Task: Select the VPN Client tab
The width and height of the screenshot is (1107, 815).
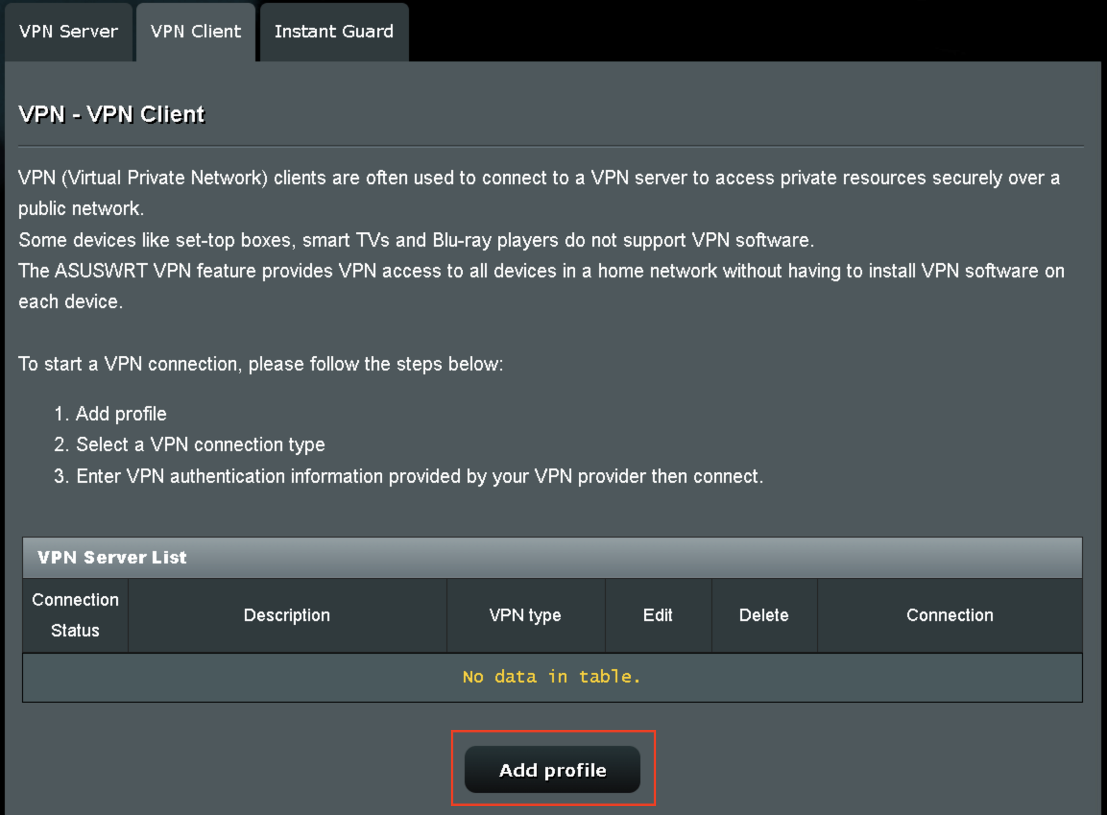Action: click(x=196, y=31)
